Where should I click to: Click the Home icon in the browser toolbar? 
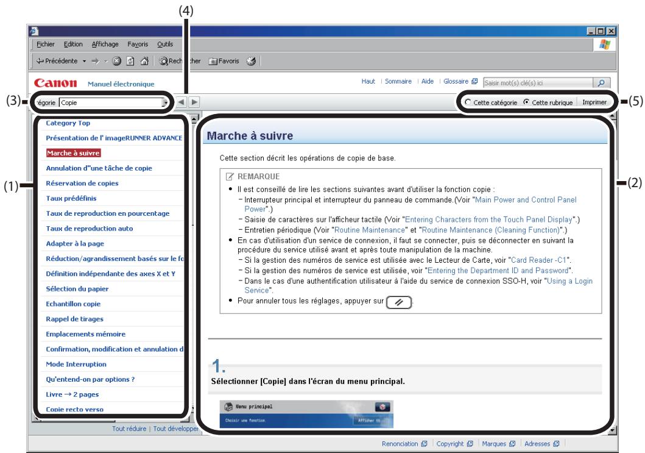pos(145,60)
